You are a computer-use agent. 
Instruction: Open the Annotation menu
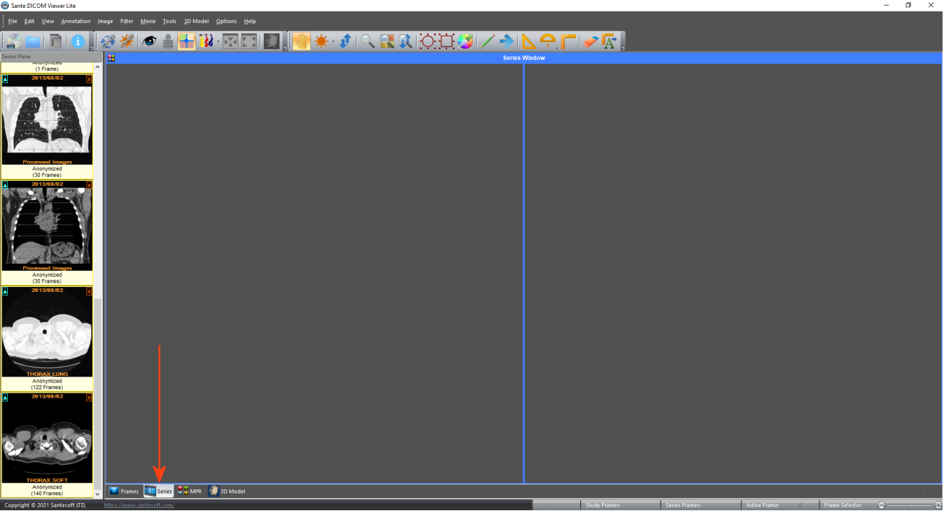[x=76, y=21]
